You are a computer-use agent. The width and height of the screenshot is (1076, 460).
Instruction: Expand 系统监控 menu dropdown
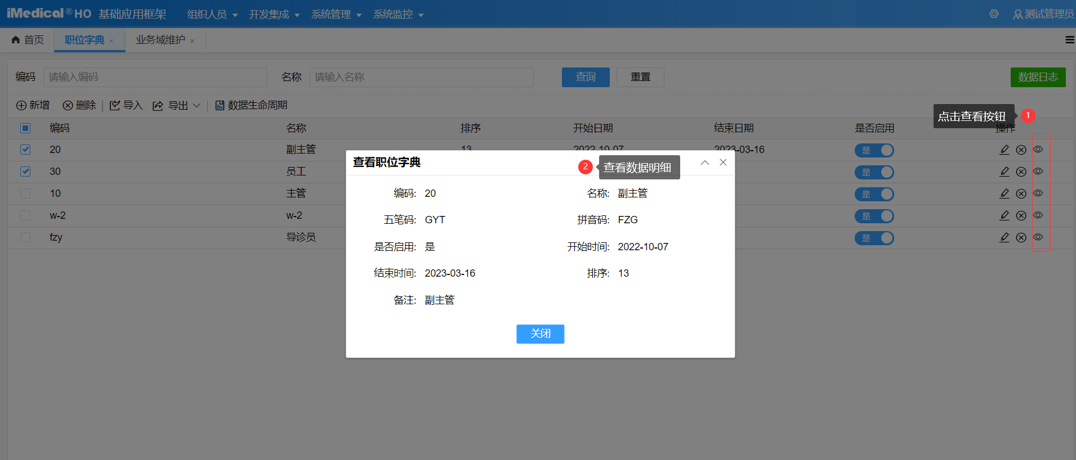tap(398, 15)
